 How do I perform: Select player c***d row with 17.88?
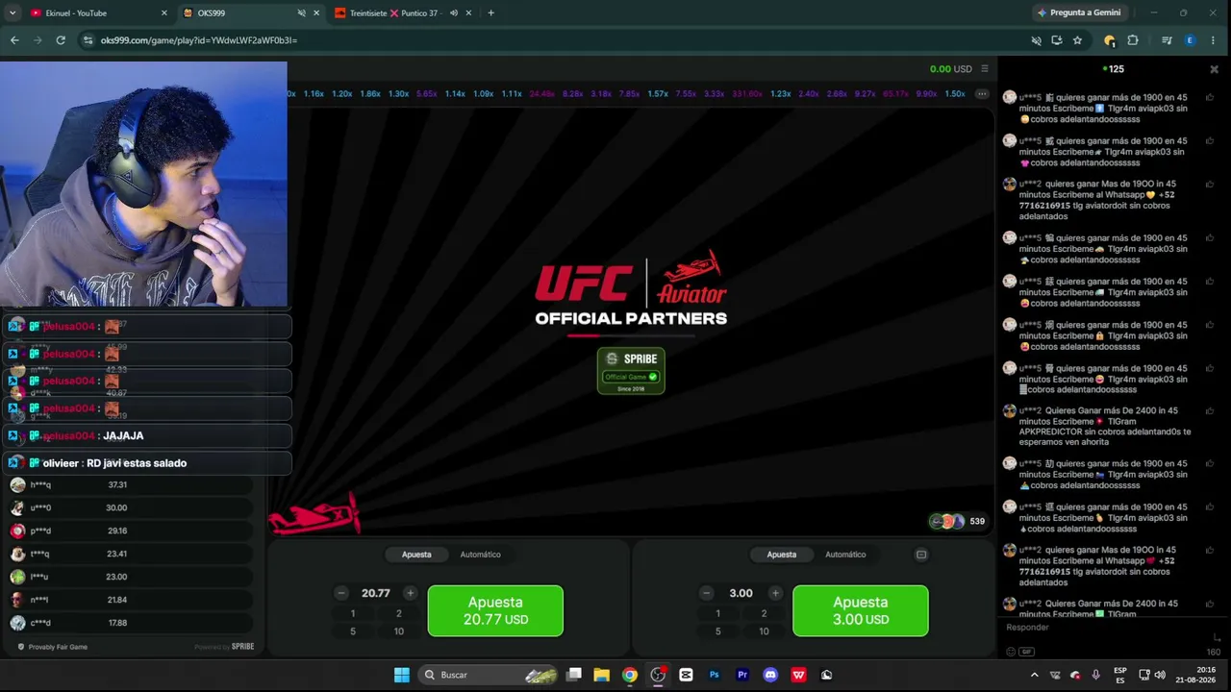pyautogui.click(x=133, y=623)
